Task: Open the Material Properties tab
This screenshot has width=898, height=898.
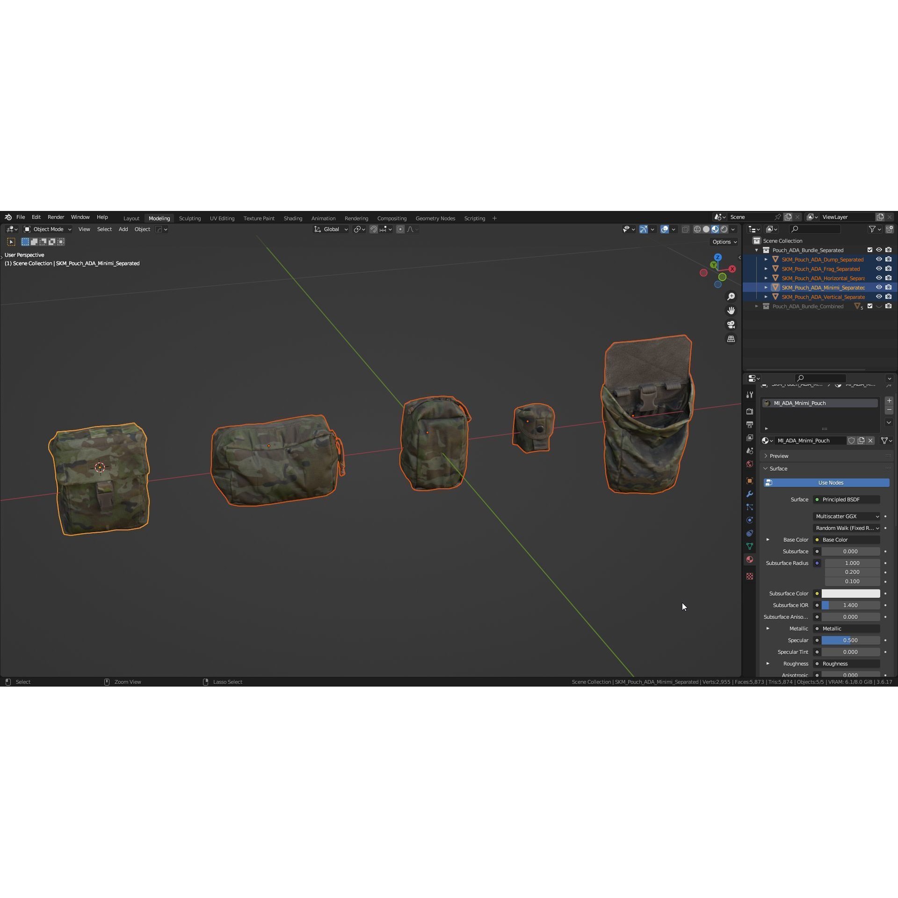Action: (x=750, y=560)
